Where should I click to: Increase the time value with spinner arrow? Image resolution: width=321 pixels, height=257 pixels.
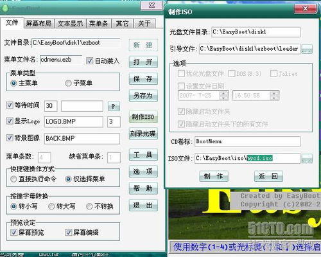click(274, 93)
